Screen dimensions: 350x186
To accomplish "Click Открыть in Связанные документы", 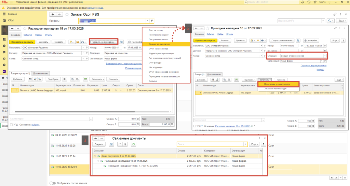I will (99, 144).
